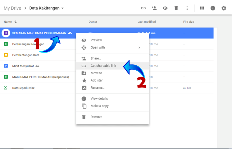Open the three-dot more actions menu
232x149 pixels.
[187, 8]
